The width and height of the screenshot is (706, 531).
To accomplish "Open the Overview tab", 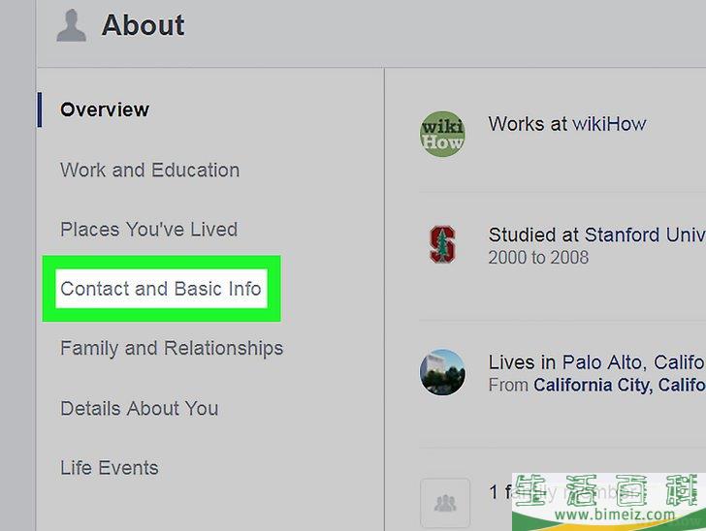I will tap(105, 109).
